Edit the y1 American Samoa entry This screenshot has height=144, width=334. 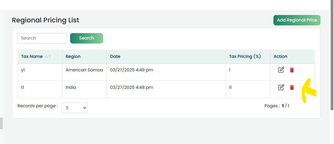tap(281, 70)
